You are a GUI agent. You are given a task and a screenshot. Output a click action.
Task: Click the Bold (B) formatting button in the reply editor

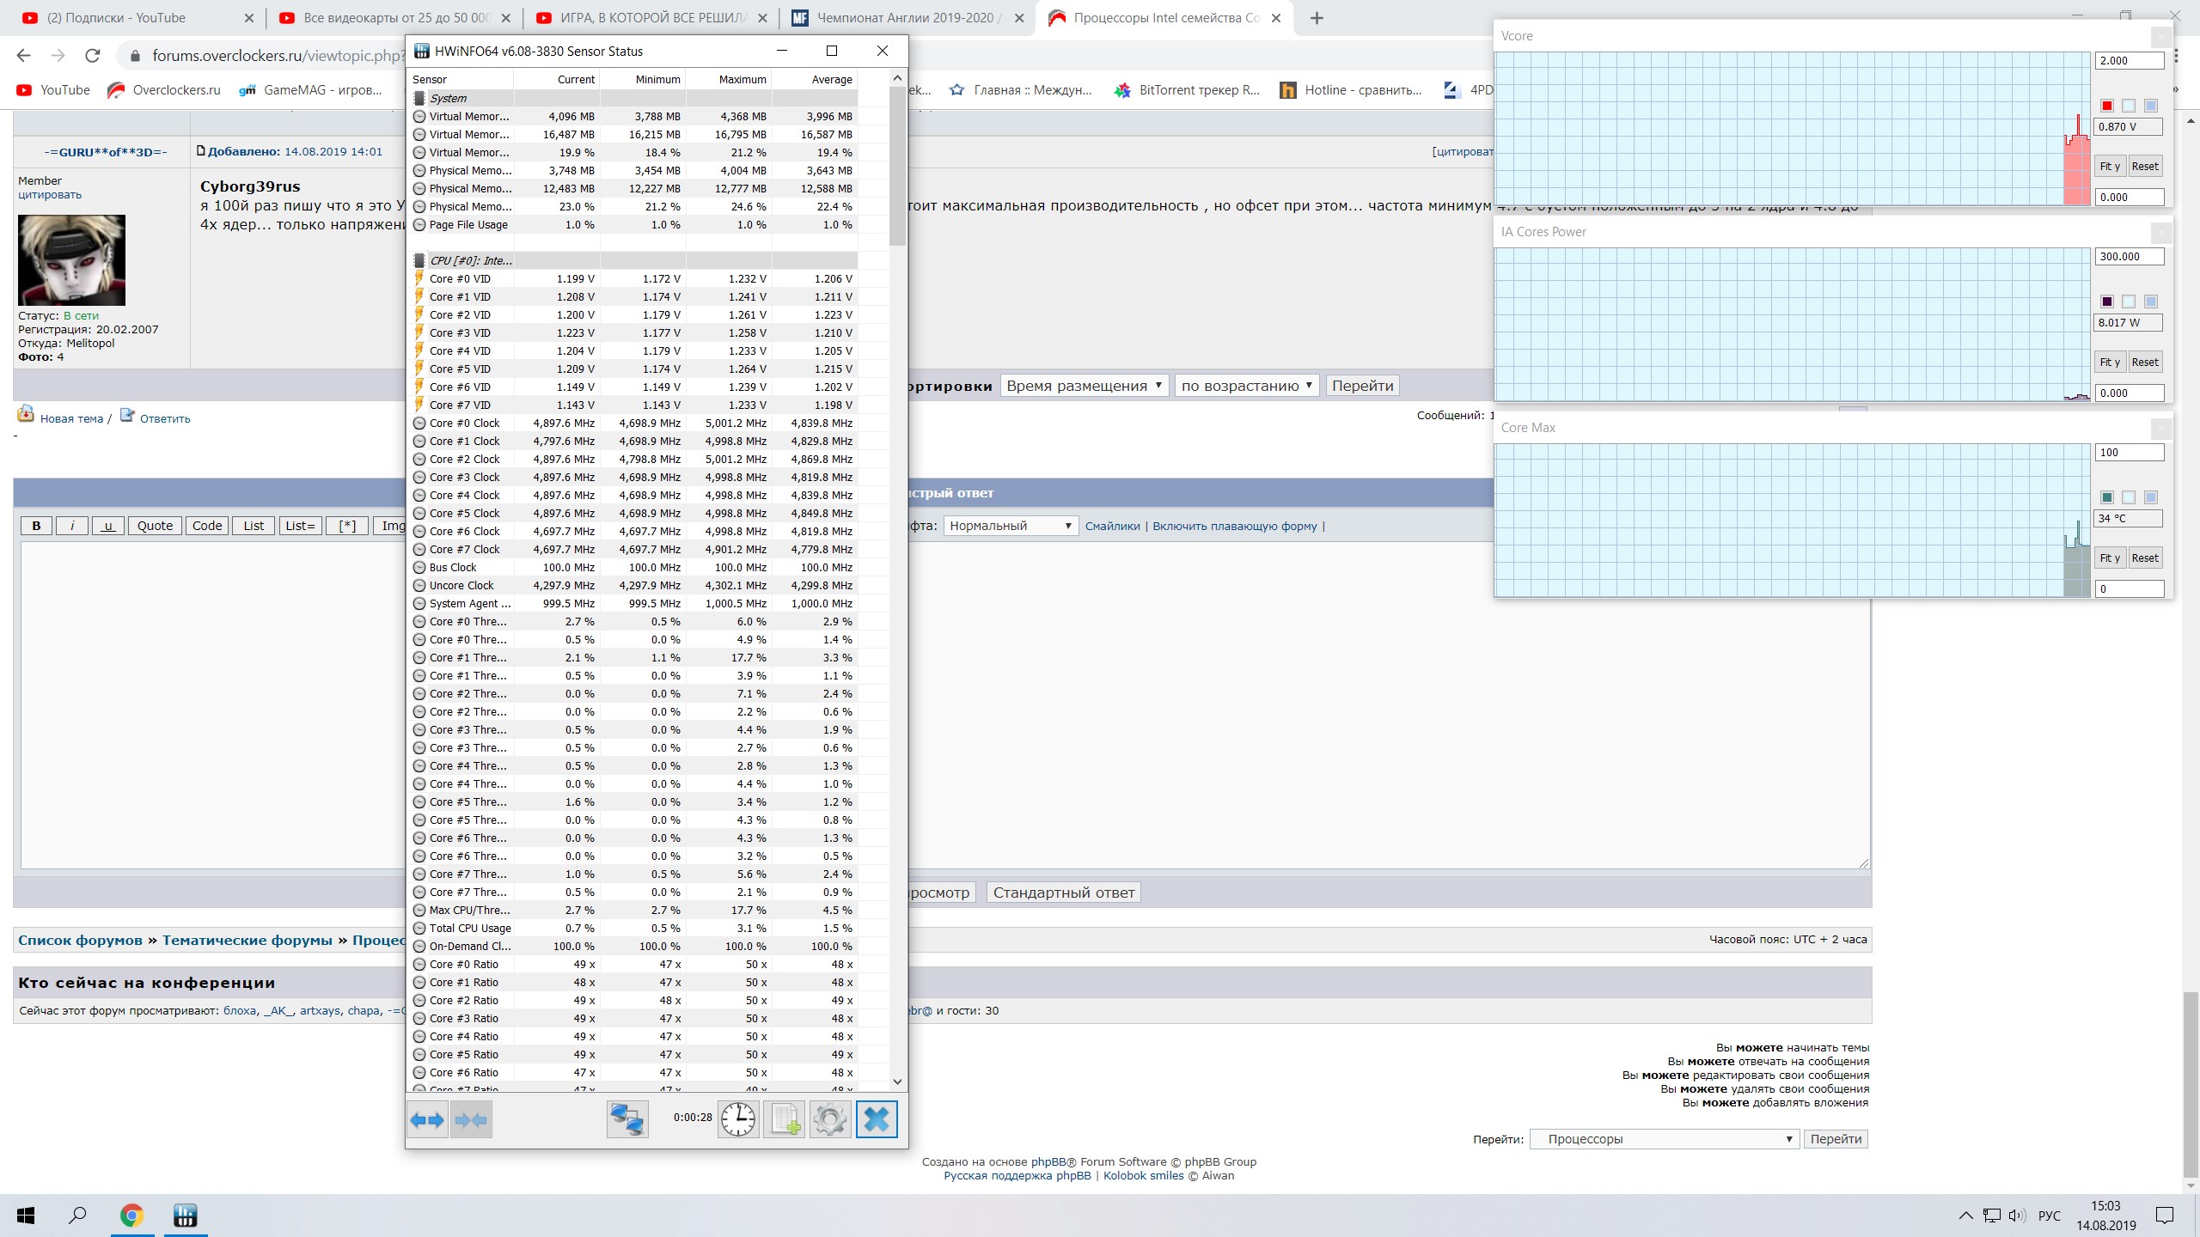tap(36, 526)
